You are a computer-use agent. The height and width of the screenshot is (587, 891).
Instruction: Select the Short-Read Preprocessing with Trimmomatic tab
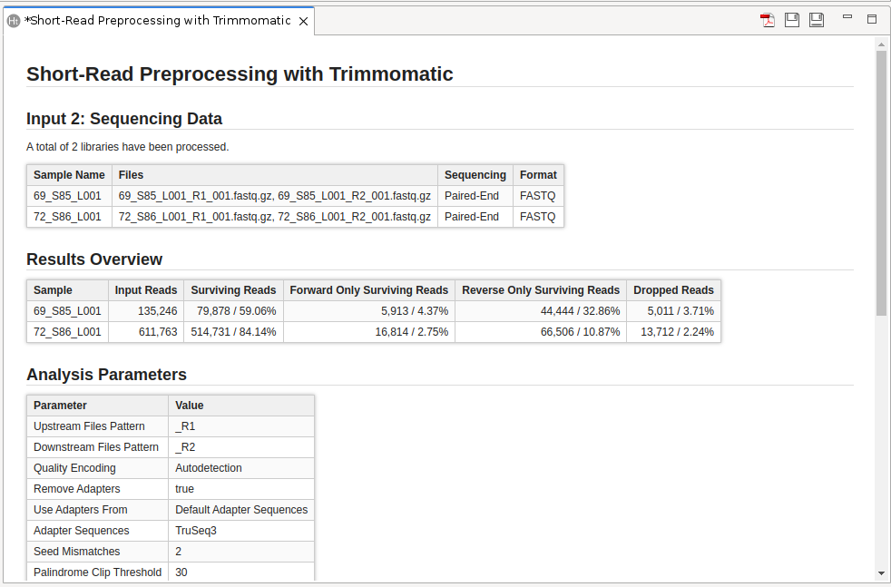pyautogui.click(x=161, y=21)
